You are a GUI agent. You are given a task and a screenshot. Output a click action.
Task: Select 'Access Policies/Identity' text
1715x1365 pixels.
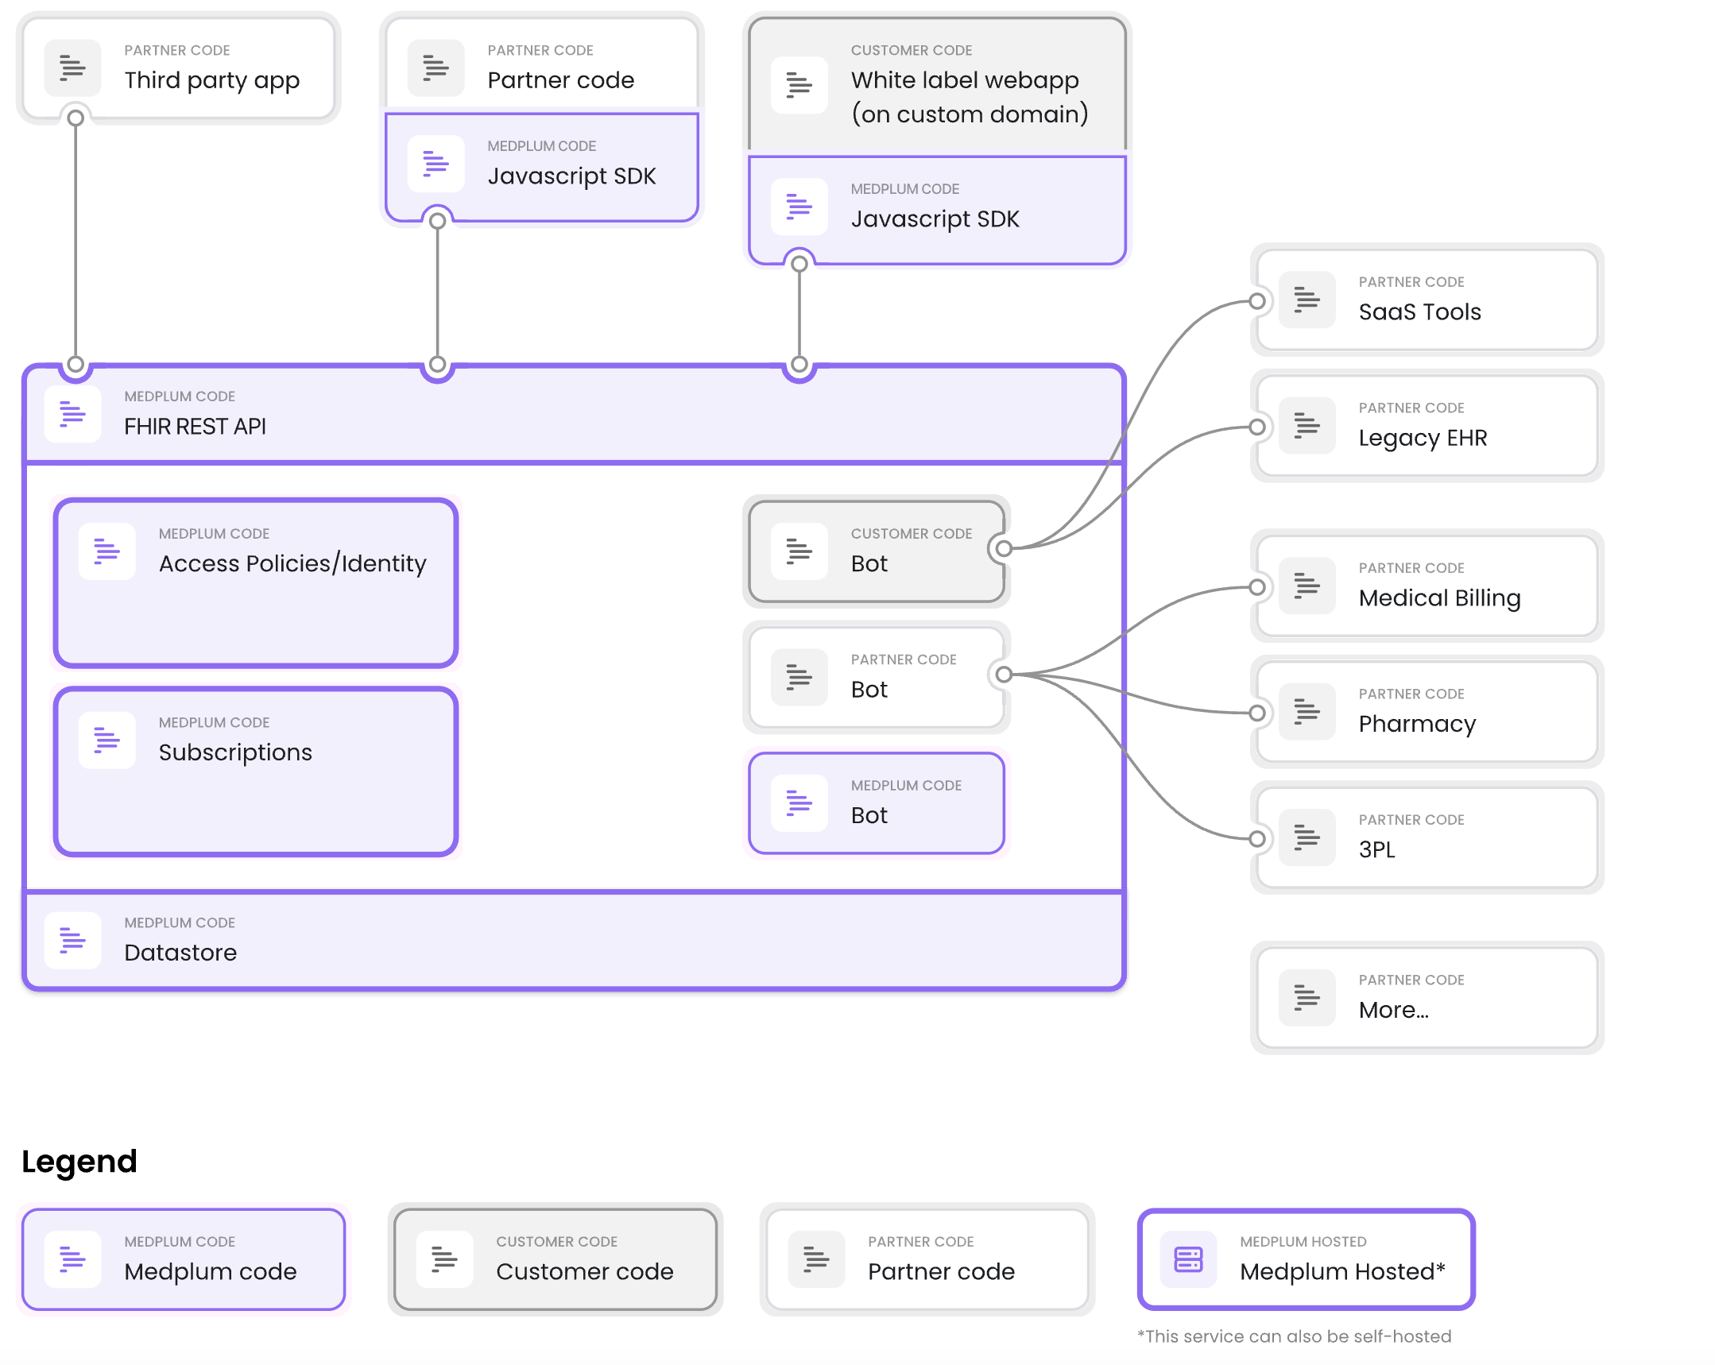pyautogui.click(x=292, y=564)
